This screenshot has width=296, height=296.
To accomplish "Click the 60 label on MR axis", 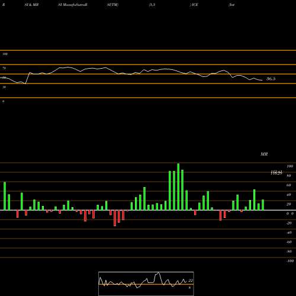I will (x=289, y=185).
